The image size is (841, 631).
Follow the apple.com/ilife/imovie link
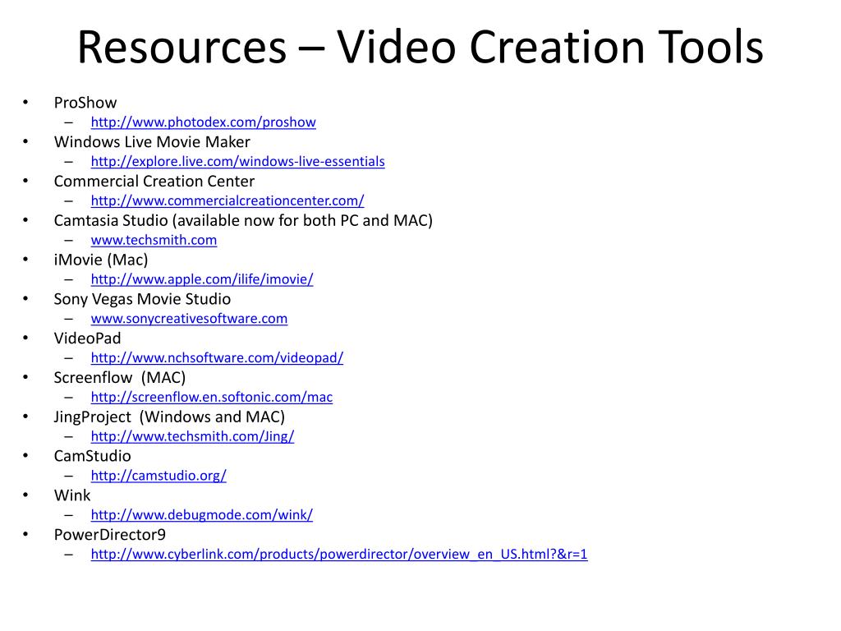click(x=202, y=279)
